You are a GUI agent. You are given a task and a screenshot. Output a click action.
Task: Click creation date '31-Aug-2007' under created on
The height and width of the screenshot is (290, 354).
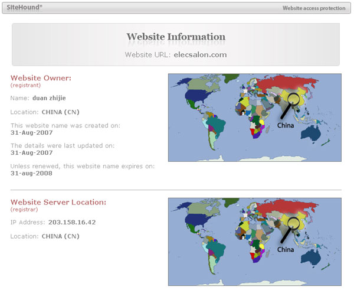pos(32,133)
